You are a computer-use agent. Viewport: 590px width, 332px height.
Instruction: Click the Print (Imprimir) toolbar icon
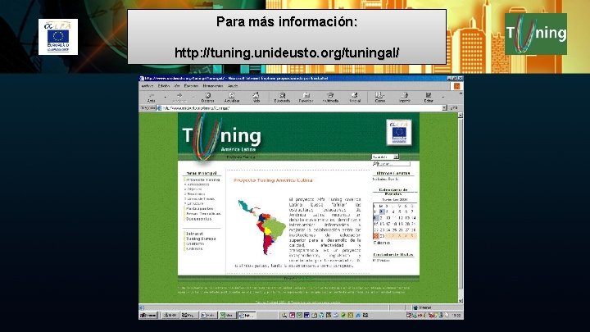tap(405, 96)
